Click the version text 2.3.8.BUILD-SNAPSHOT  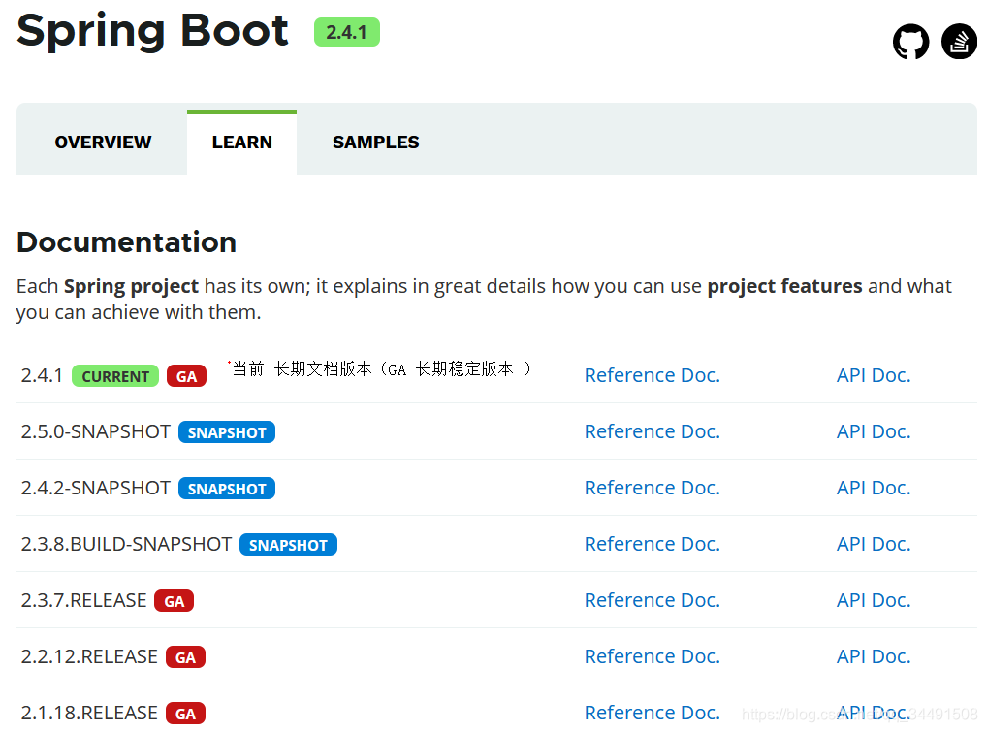[x=126, y=544]
